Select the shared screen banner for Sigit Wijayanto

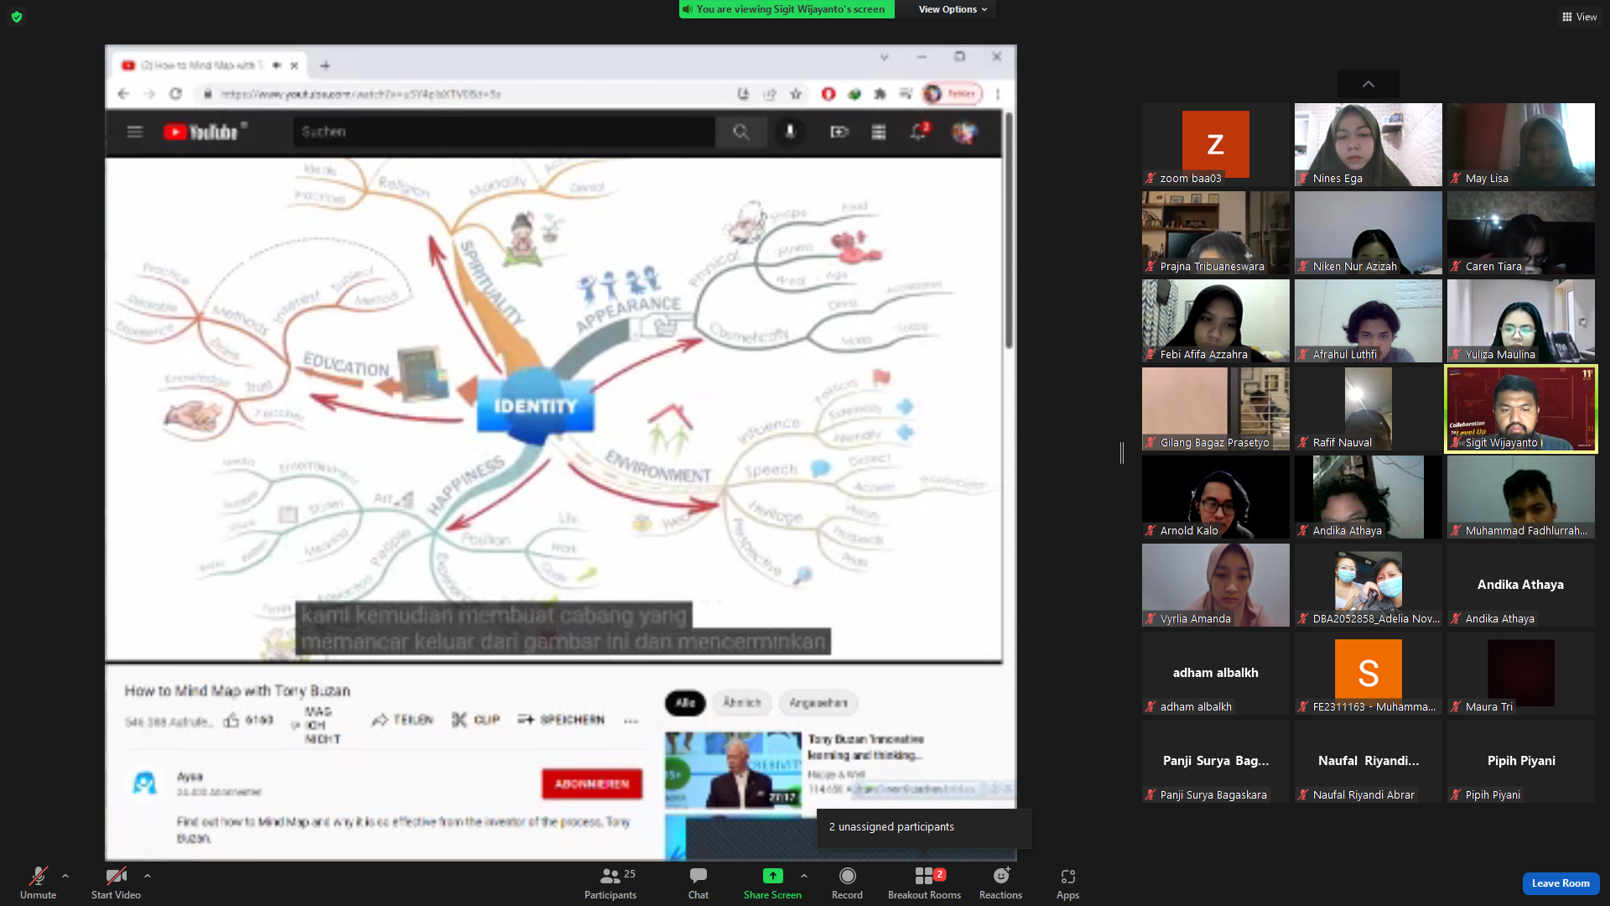click(x=787, y=9)
